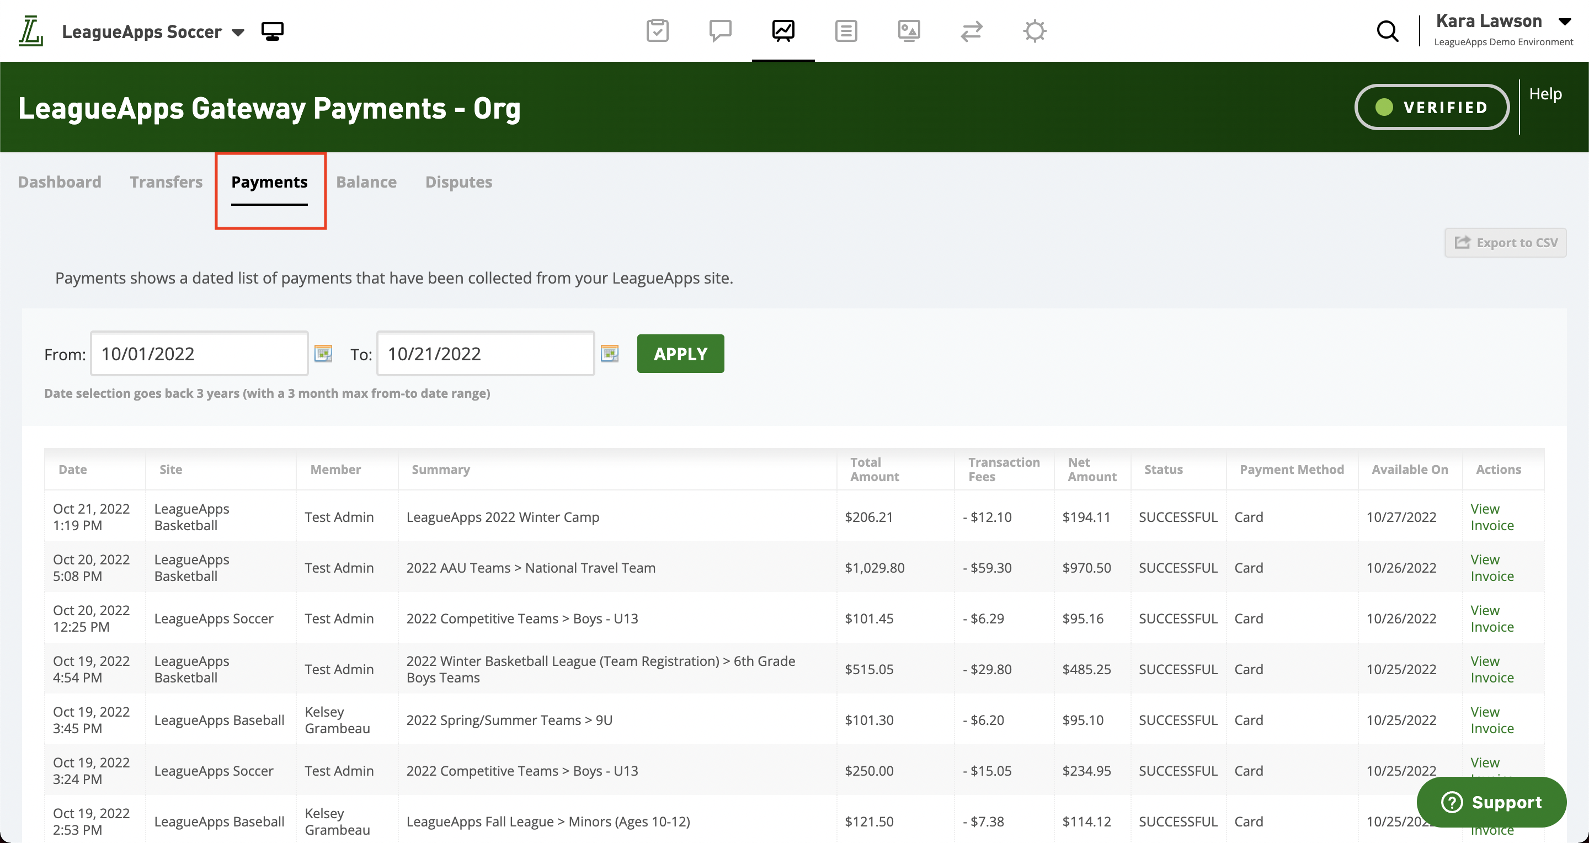Switch to the Transfers tab
Image resolution: width=1589 pixels, height=843 pixels.
166,182
